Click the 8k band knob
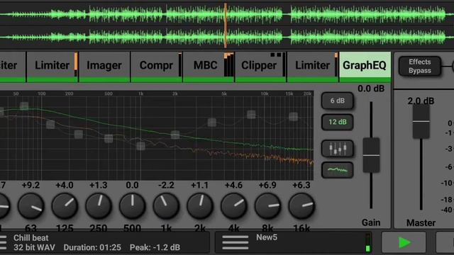454x255 pixels. 268,206
